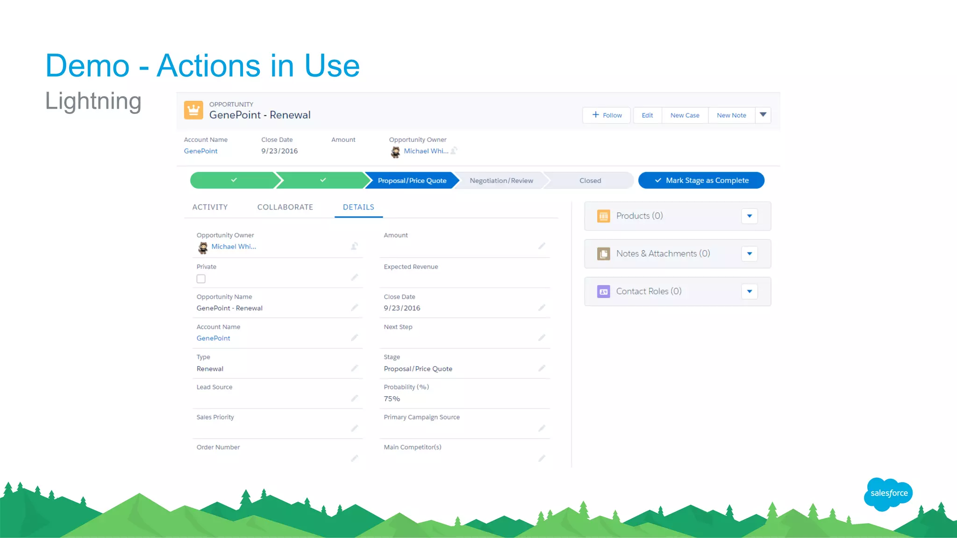The height and width of the screenshot is (538, 957).
Task: Click the Edit button
Action: pos(647,115)
